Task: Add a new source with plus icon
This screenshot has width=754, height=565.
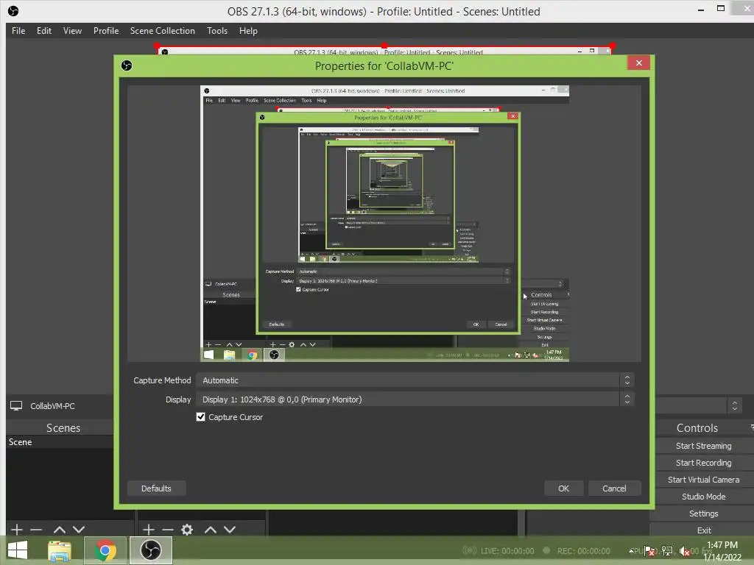Action: 149,530
